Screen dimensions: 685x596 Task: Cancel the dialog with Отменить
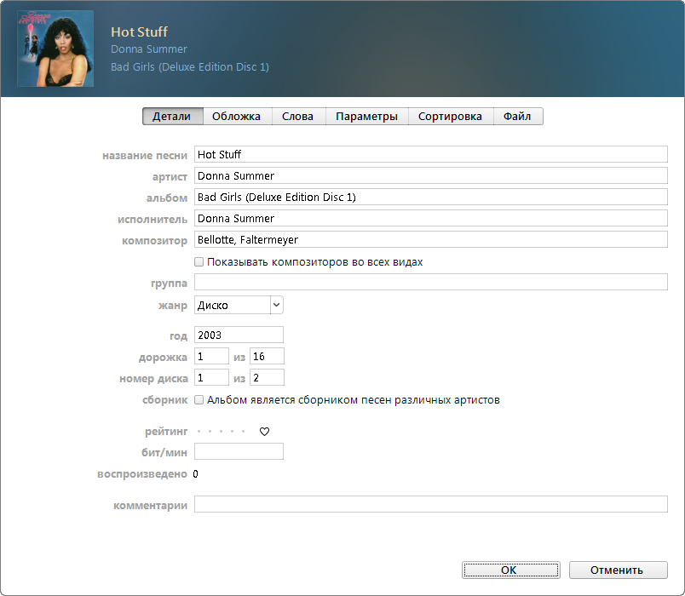point(619,570)
